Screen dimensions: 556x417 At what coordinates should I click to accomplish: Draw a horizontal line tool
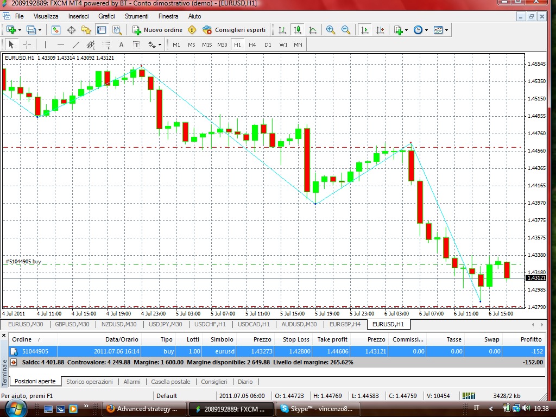[x=60, y=45]
